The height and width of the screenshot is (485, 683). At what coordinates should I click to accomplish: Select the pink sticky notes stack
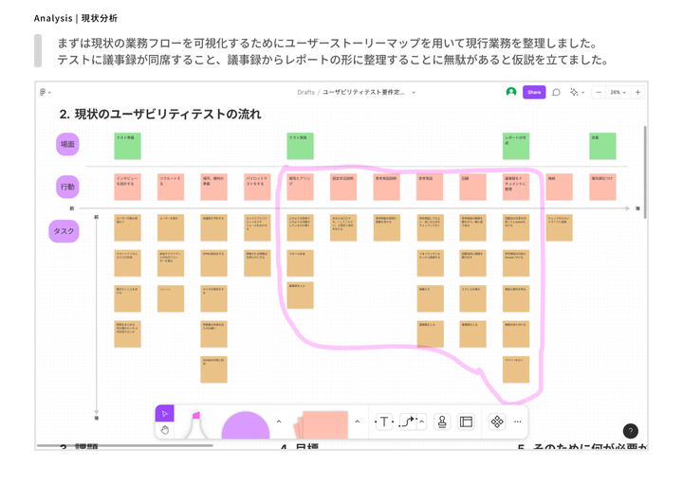coord(322,424)
